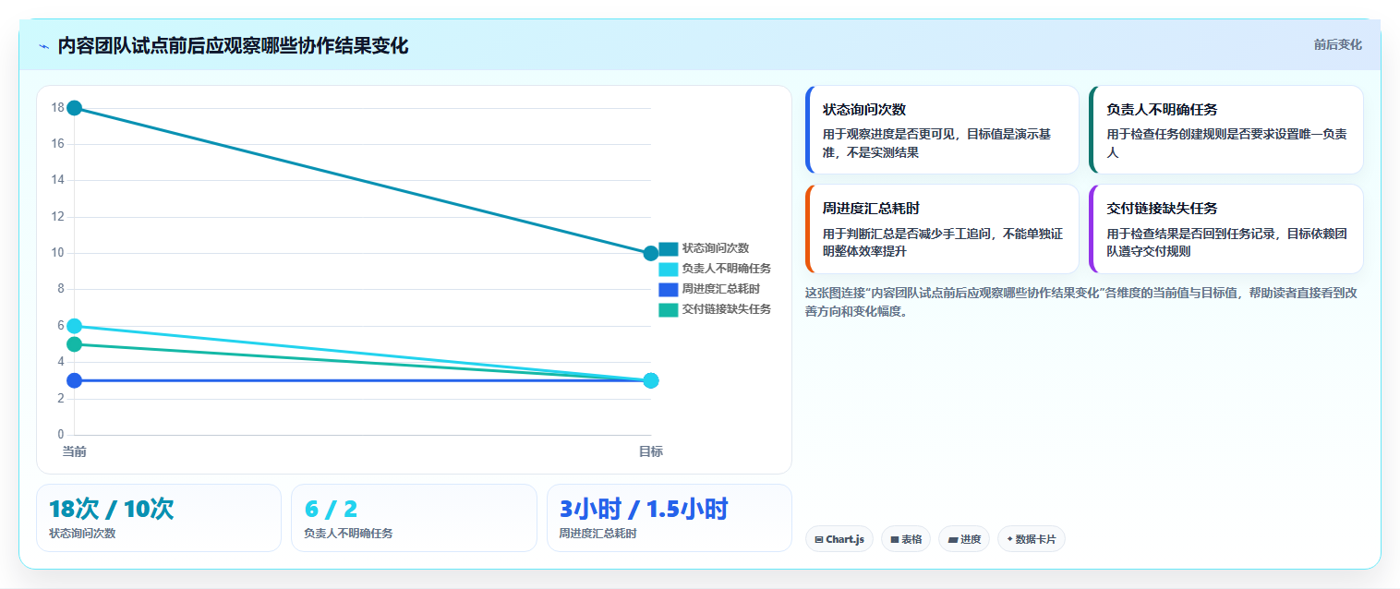Click the 当前 axis label
Screen dimensions: 1400x589
pos(75,451)
